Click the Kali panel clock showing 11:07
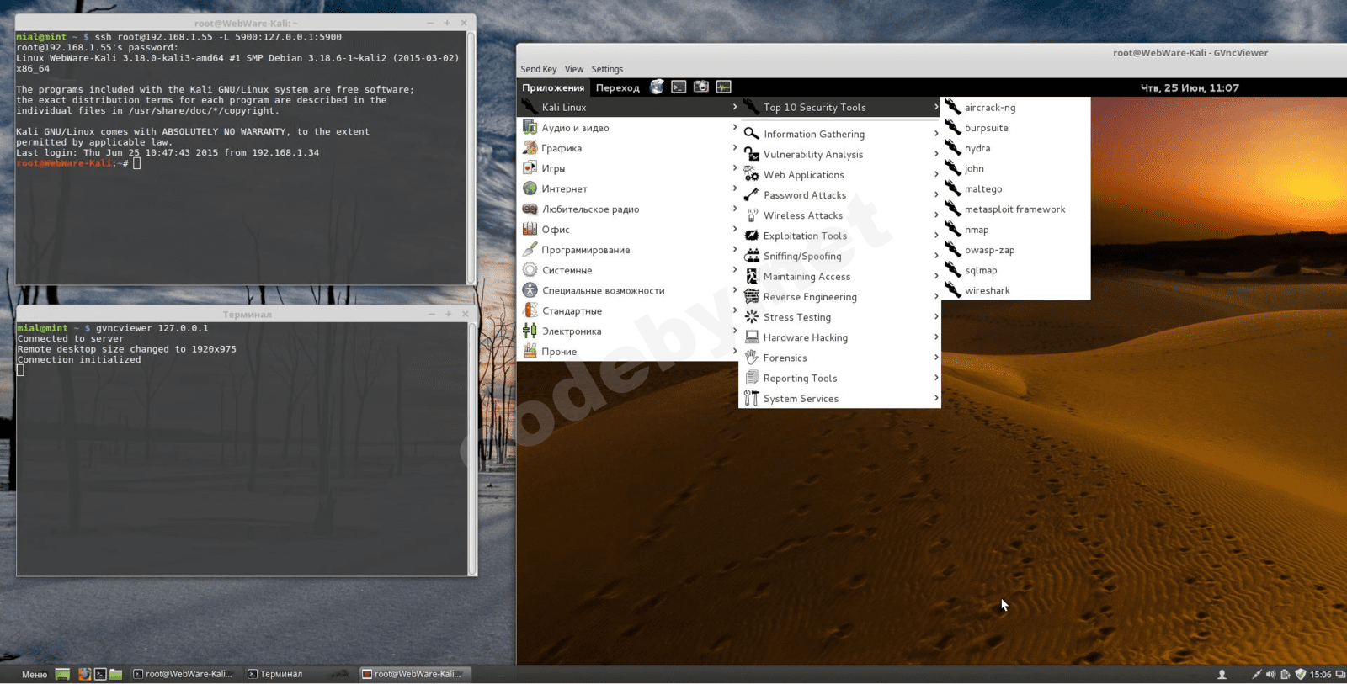This screenshot has height=684, width=1347. coord(1190,87)
